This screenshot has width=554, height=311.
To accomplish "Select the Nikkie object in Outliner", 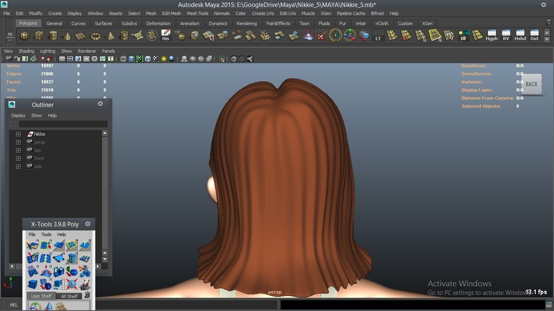I will pos(39,134).
